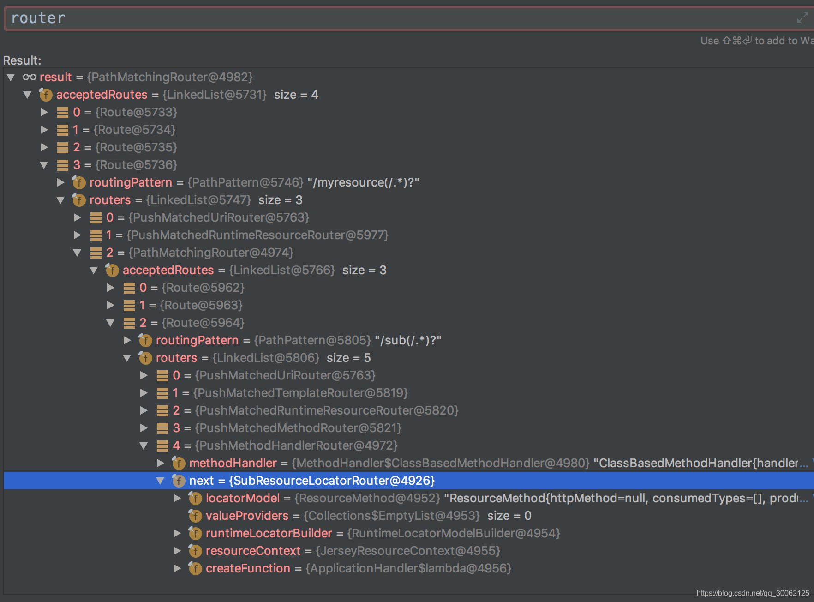The height and width of the screenshot is (602, 814).
Task: Click list element icon of PathMatchingRouter@4974
Action: pyautogui.click(x=96, y=253)
